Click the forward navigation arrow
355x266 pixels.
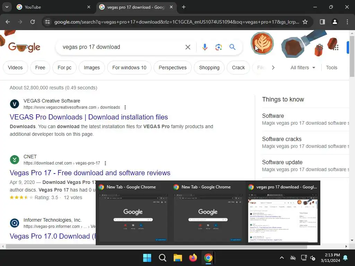pyautogui.click(x=20, y=22)
